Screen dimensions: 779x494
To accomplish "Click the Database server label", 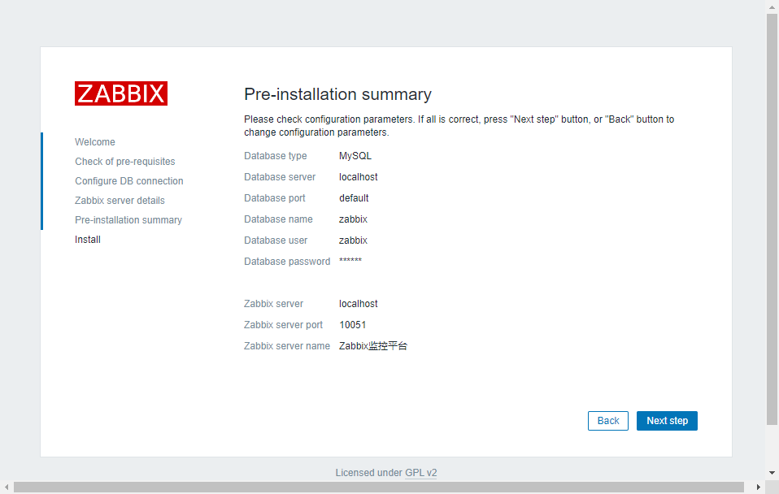I will click(x=280, y=177).
